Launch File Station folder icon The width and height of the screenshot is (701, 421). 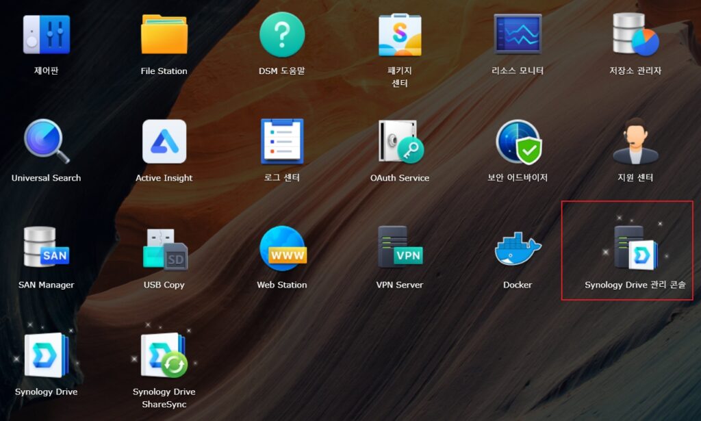(x=164, y=35)
